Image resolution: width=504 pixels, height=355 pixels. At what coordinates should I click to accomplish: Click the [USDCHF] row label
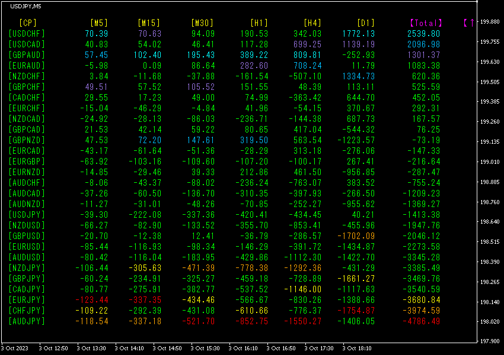click(x=27, y=34)
